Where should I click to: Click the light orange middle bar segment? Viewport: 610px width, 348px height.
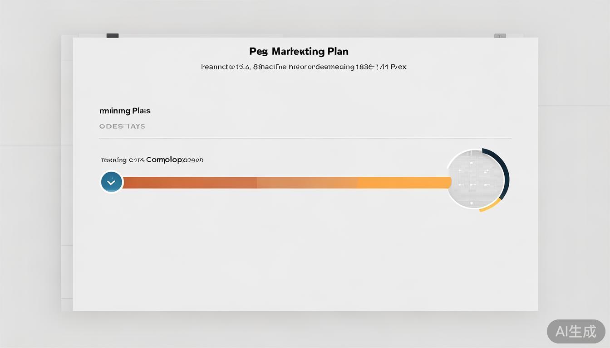[x=307, y=183]
